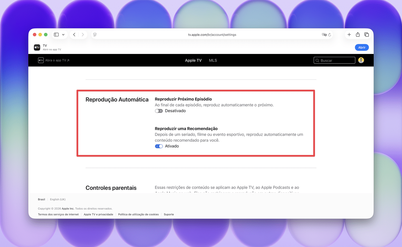Enable Reproduzir Próximo Episódio toggle

tap(159, 111)
